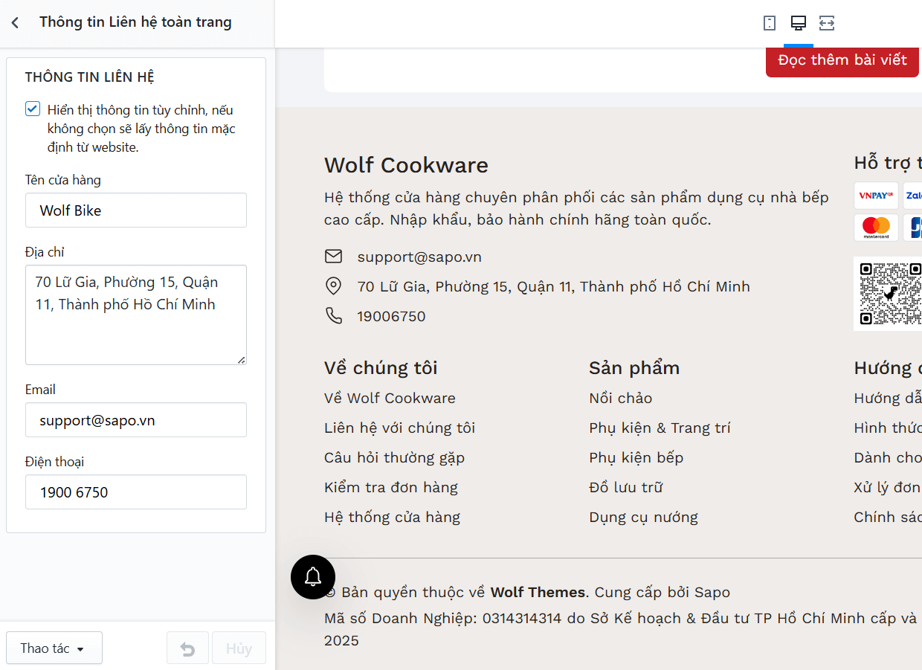Open Nồi chảo product link
922x670 pixels.
pos(621,398)
